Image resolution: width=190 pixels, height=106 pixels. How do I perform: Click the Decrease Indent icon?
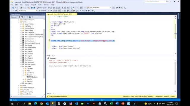tap(86, 11)
